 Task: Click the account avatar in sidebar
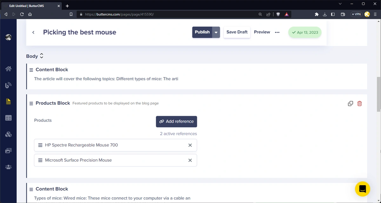pos(9,37)
